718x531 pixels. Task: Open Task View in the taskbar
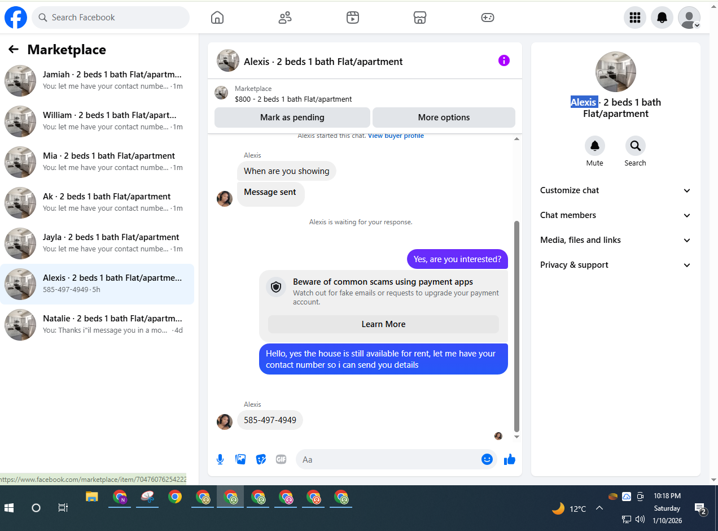[x=63, y=508]
